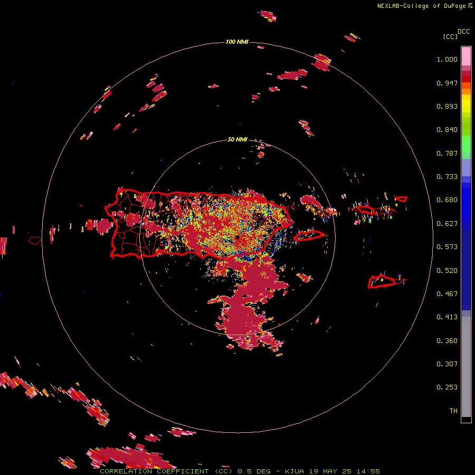
Task: Click the 0.840 scale value
Action: point(447,130)
